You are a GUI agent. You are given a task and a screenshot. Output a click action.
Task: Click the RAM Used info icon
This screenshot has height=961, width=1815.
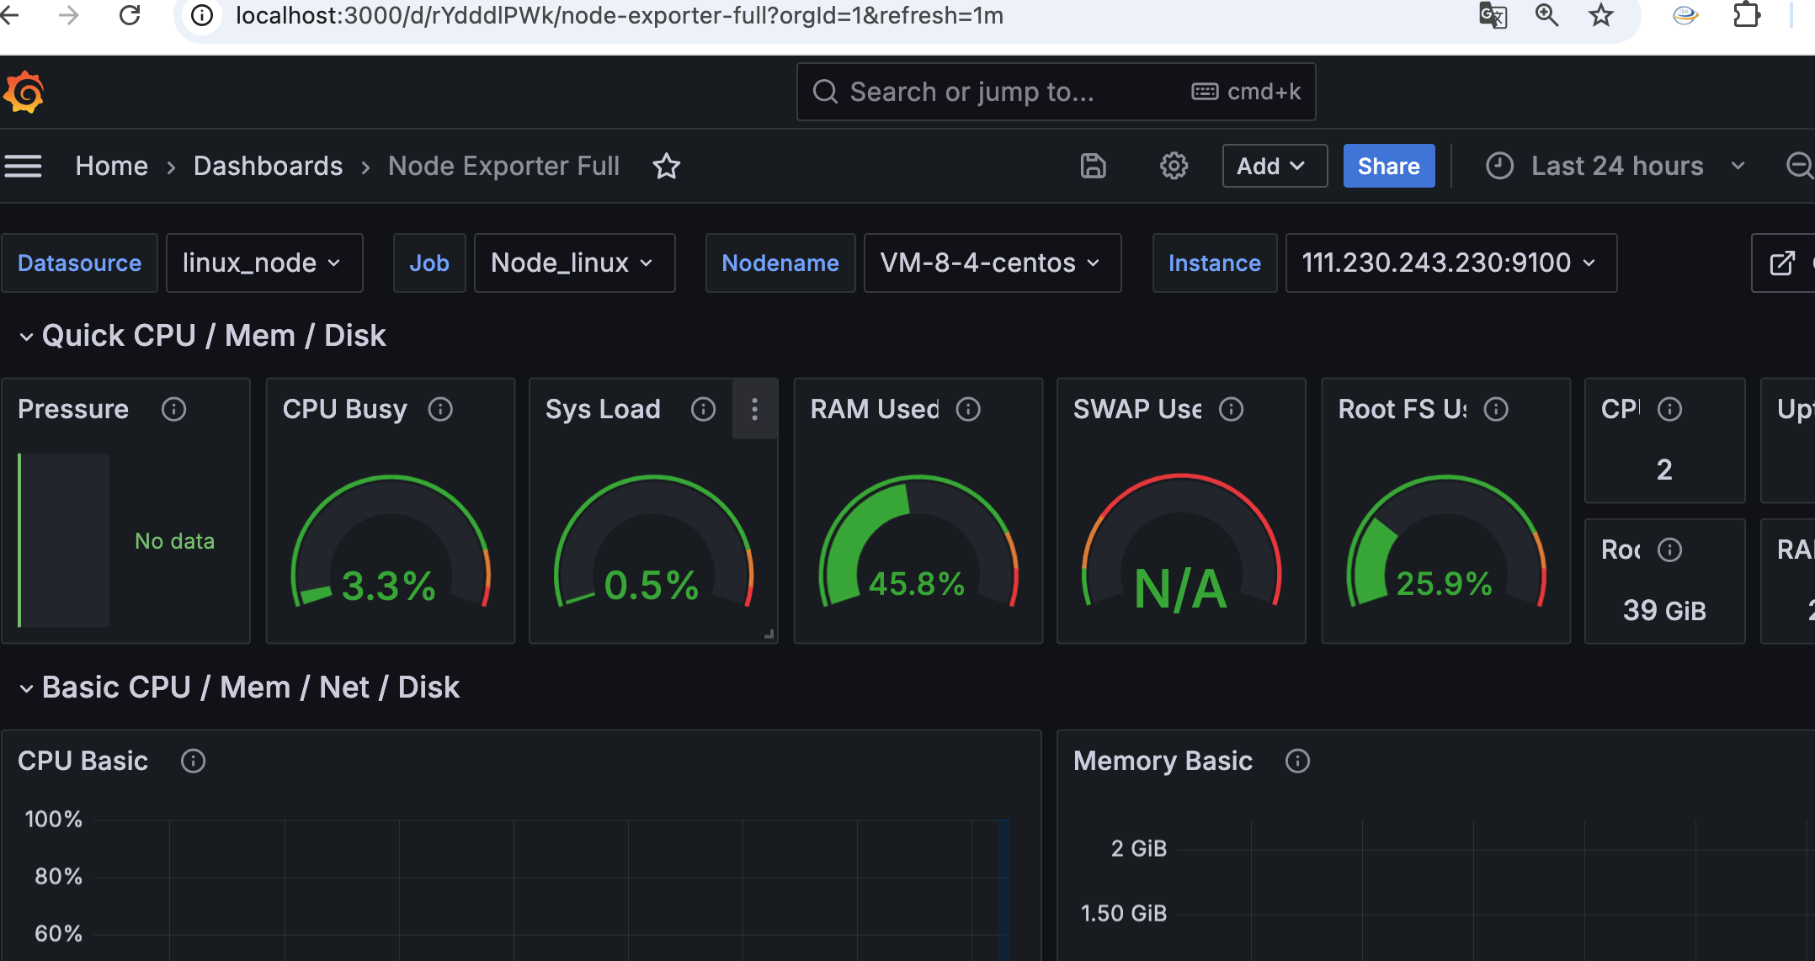(968, 409)
